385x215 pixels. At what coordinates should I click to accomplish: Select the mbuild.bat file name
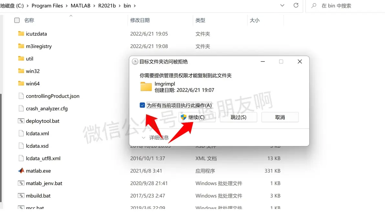pyautogui.click(x=38, y=196)
